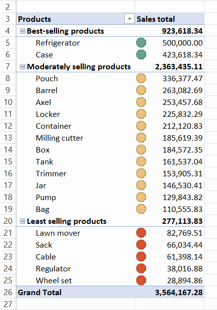This screenshot has height=310, width=217.
Task: Select the Trimmer product cell
Action: [x=76, y=173]
